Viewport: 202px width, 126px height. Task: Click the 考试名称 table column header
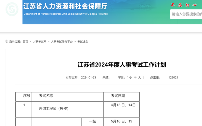pos(46,96)
